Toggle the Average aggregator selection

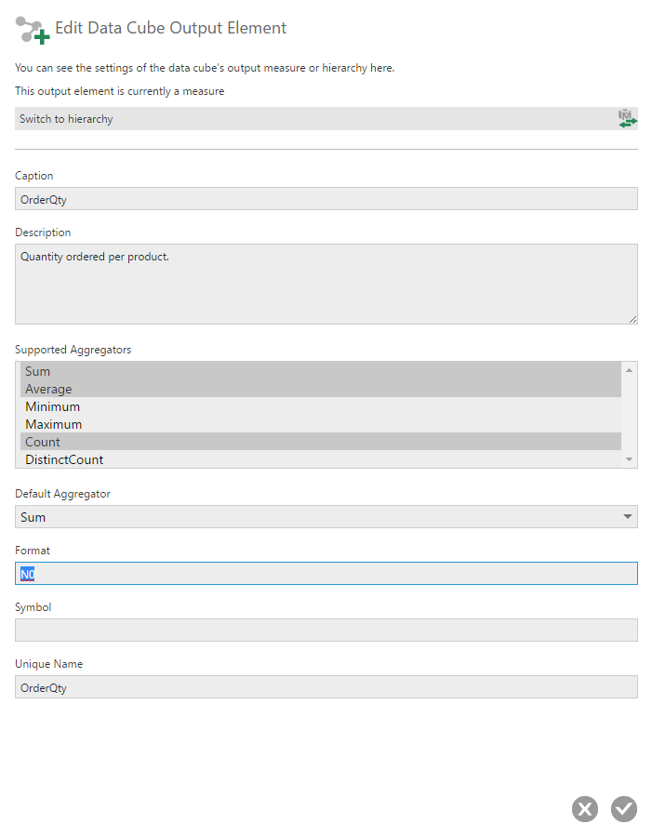(320, 389)
